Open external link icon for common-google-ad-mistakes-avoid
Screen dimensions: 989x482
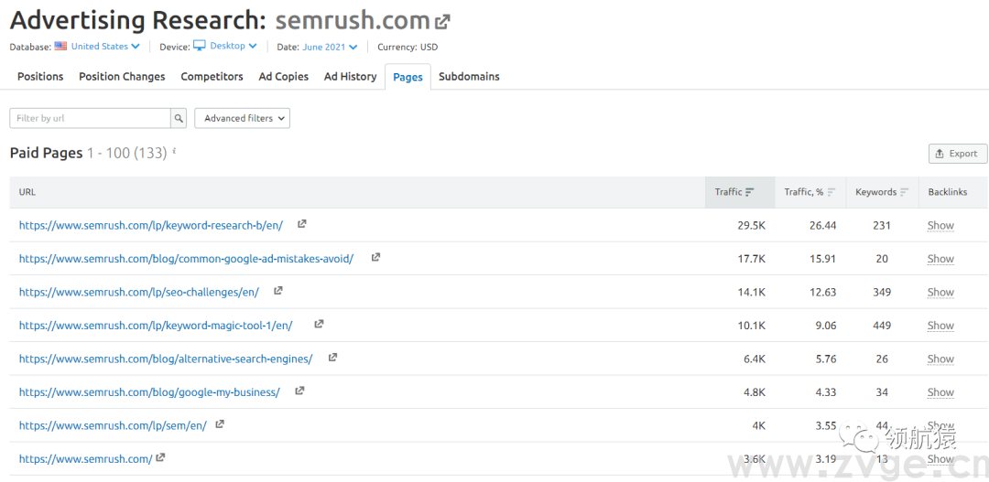[x=375, y=258]
